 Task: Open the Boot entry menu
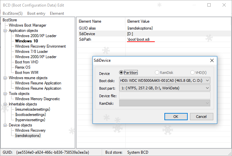36,13
